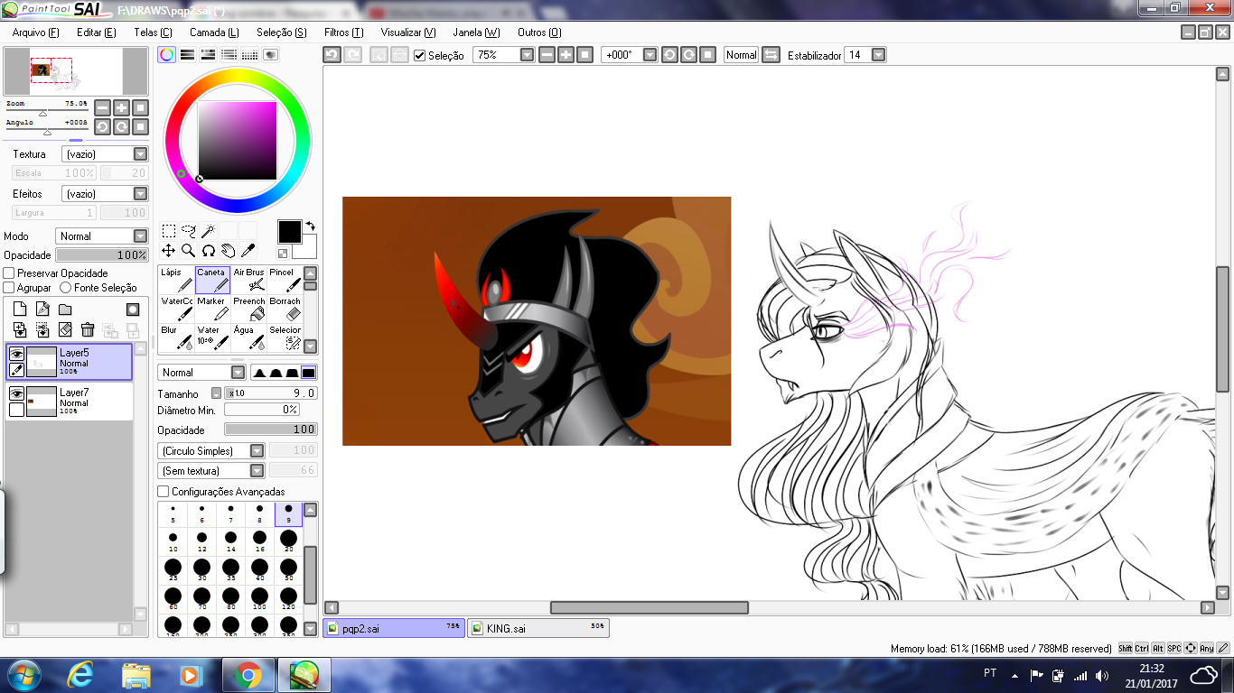
Task: Choose the lasso selection tool
Action: pyautogui.click(x=189, y=231)
